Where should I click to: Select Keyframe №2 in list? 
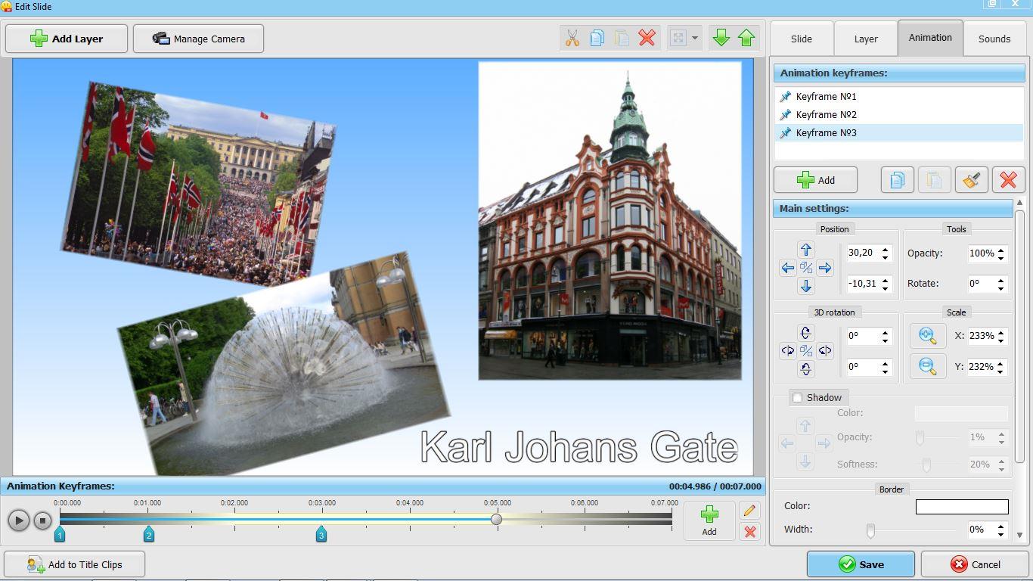[x=899, y=114]
